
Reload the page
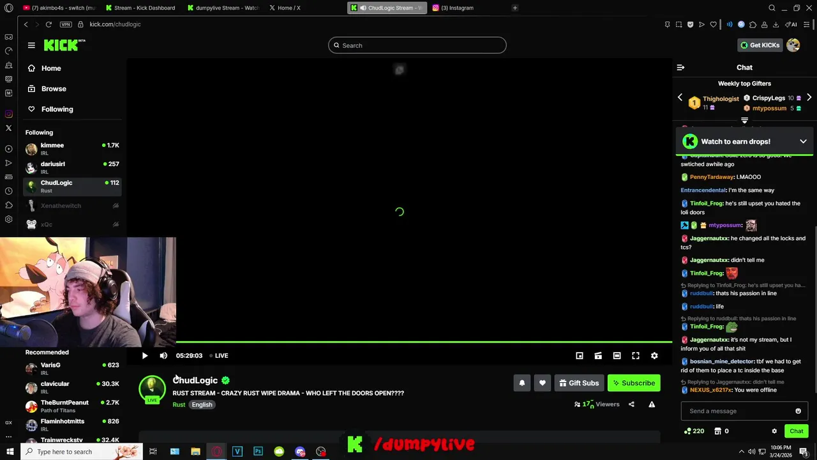pyautogui.click(x=49, y=24)
